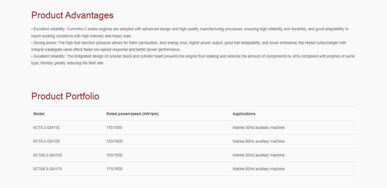Click model 6CT8.3-GM115 in the table

point(46,127)
